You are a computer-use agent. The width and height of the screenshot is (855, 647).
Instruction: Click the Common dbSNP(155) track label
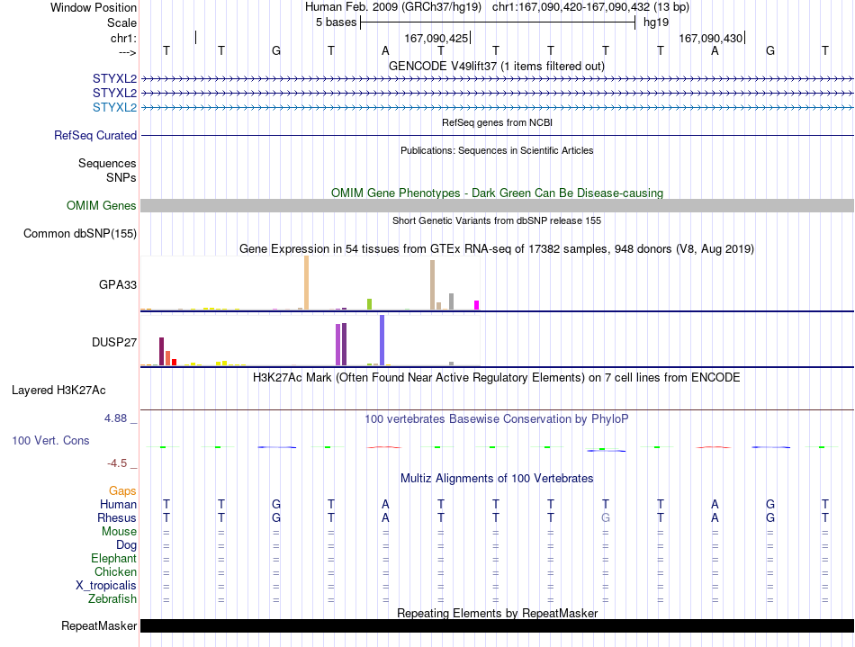tap(80, 233)
